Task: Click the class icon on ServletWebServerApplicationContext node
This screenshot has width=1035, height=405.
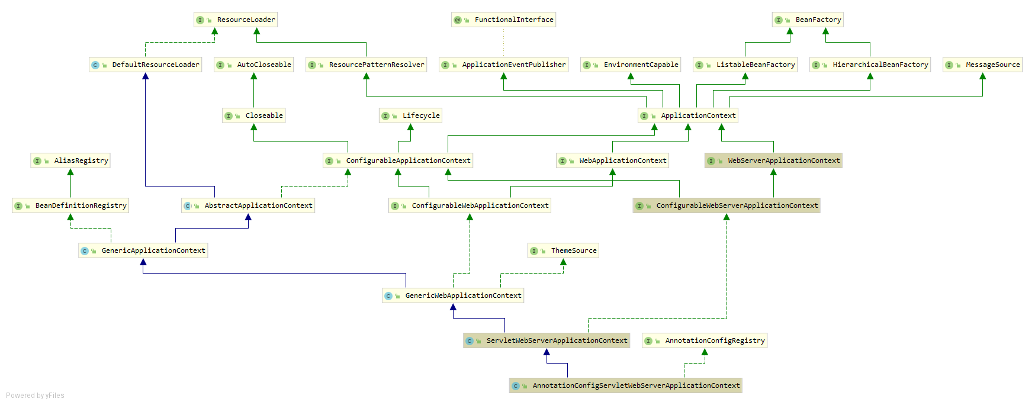Action: pyautogui.click(x=470, y=341)
